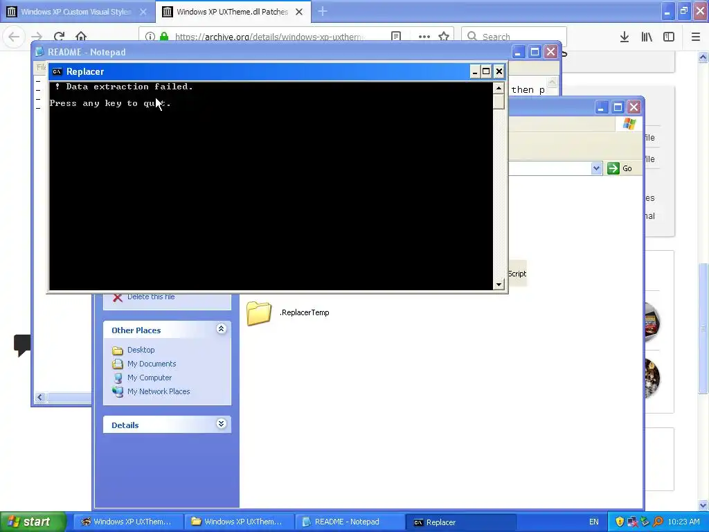709x532 pixels.
Task: Select Windows XP UXTheme.dll Patches tab
Action: coord(233,12)
